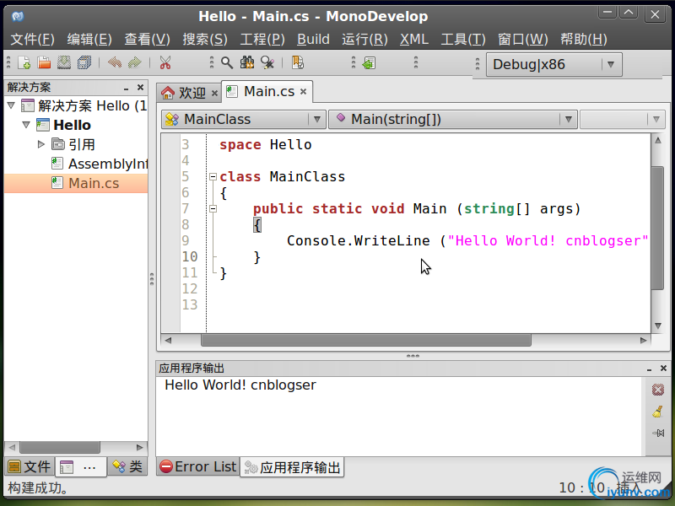The width and height of the screenshot is (675, 506).
Task: Select the middle solution pad tab
Action: coord(80,467)
